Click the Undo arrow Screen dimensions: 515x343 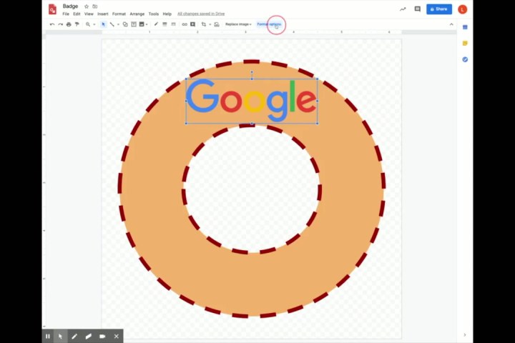pos(52,24)
